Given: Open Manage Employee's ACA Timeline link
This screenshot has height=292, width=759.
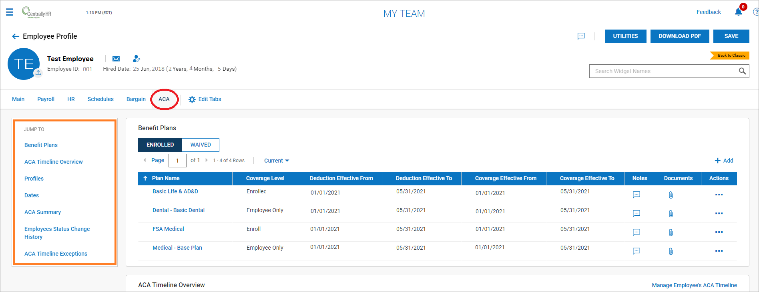Looking at the screenshot, I should (x=695, y=285).
